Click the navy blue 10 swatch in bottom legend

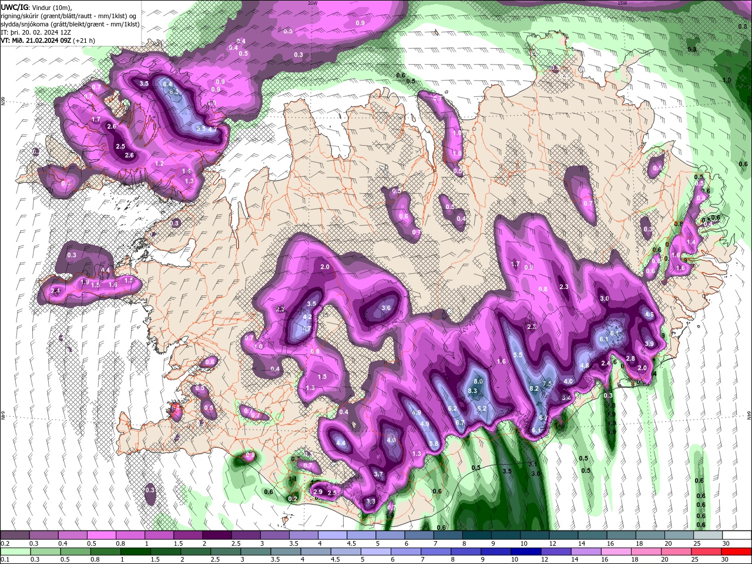[x=526, y=552]
